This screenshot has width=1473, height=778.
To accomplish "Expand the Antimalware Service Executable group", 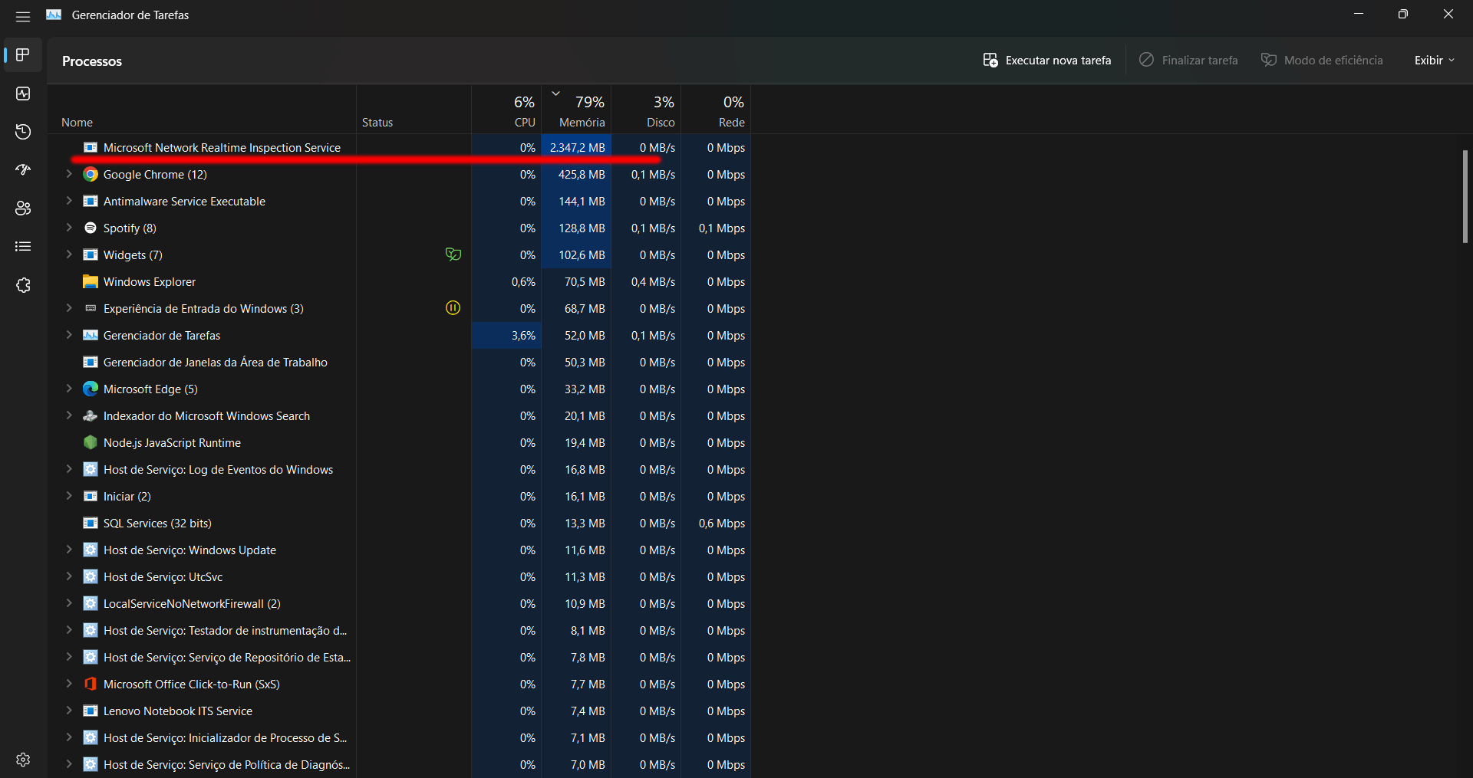I will click(69, 202).
